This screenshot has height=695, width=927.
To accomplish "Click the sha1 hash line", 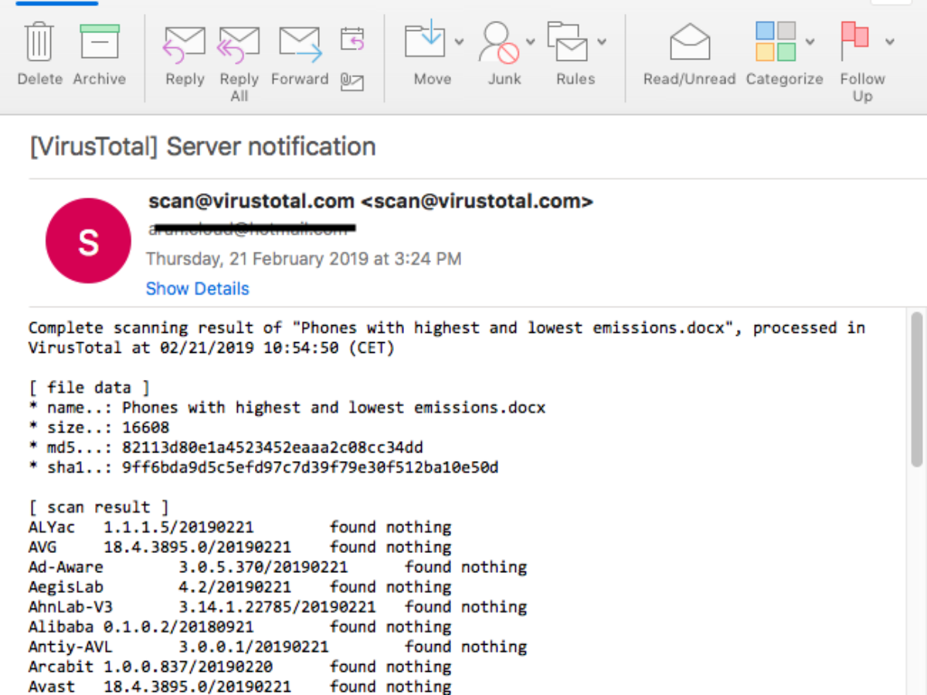I will tap(263, 468).
